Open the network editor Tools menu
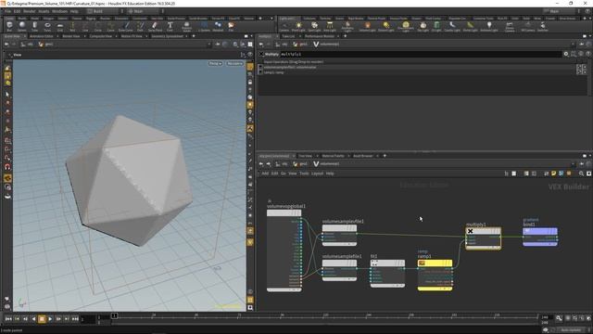 (304, 173)
